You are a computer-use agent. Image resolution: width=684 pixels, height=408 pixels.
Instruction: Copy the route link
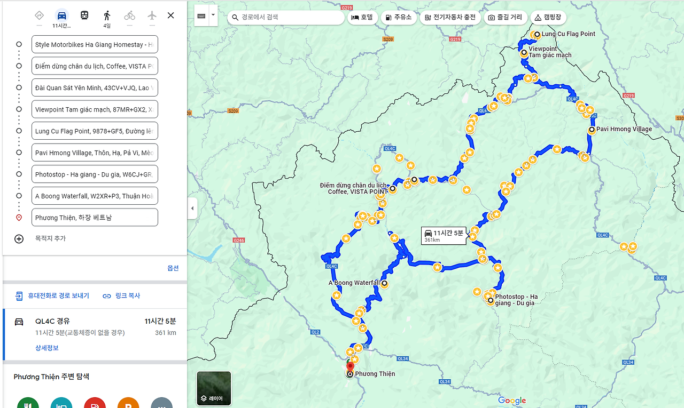pos(121,295)
